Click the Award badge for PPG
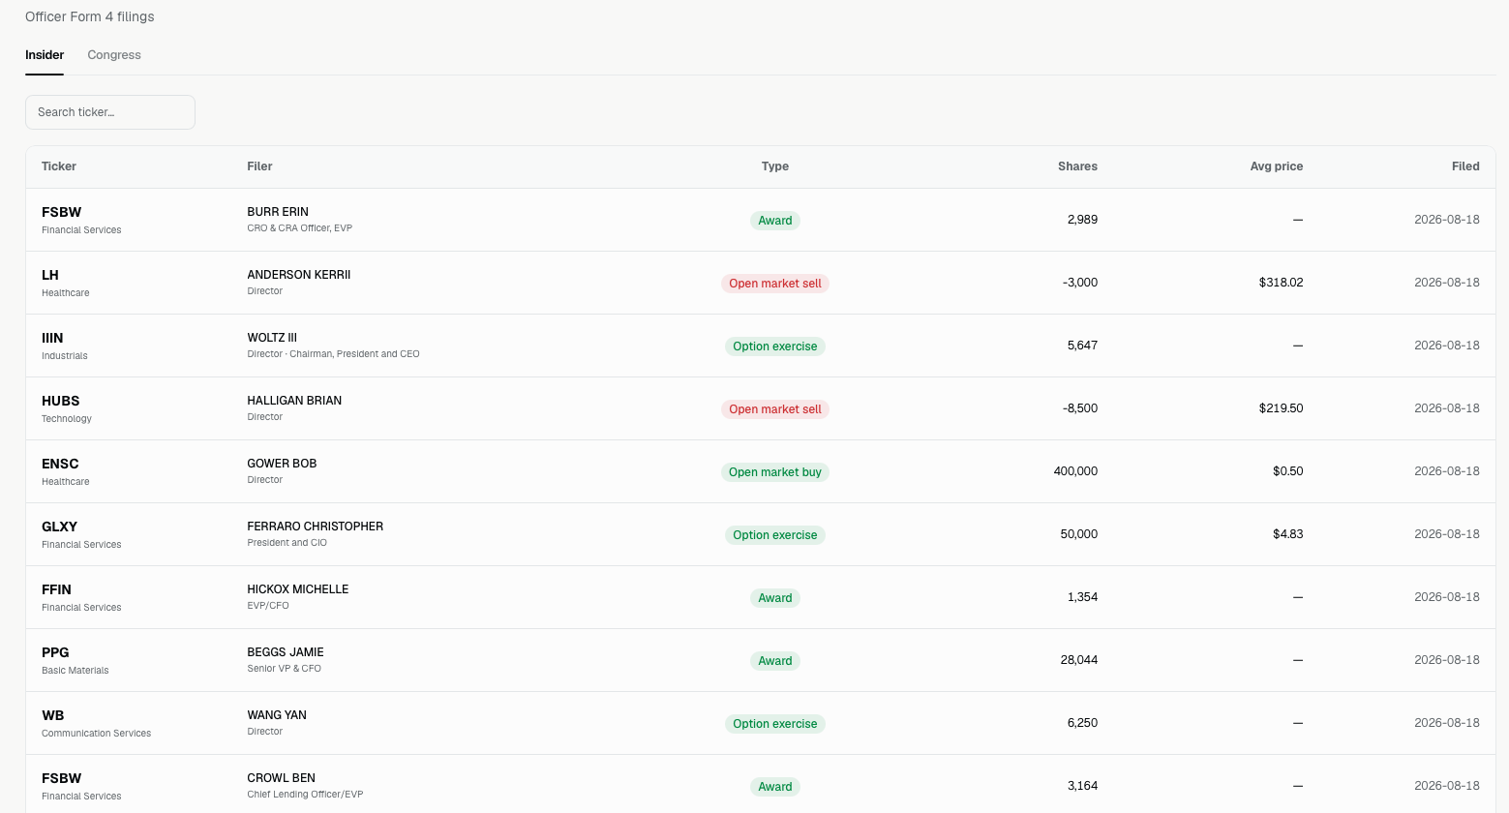Viewport: 1509px width, 813px height. (775, 661)
